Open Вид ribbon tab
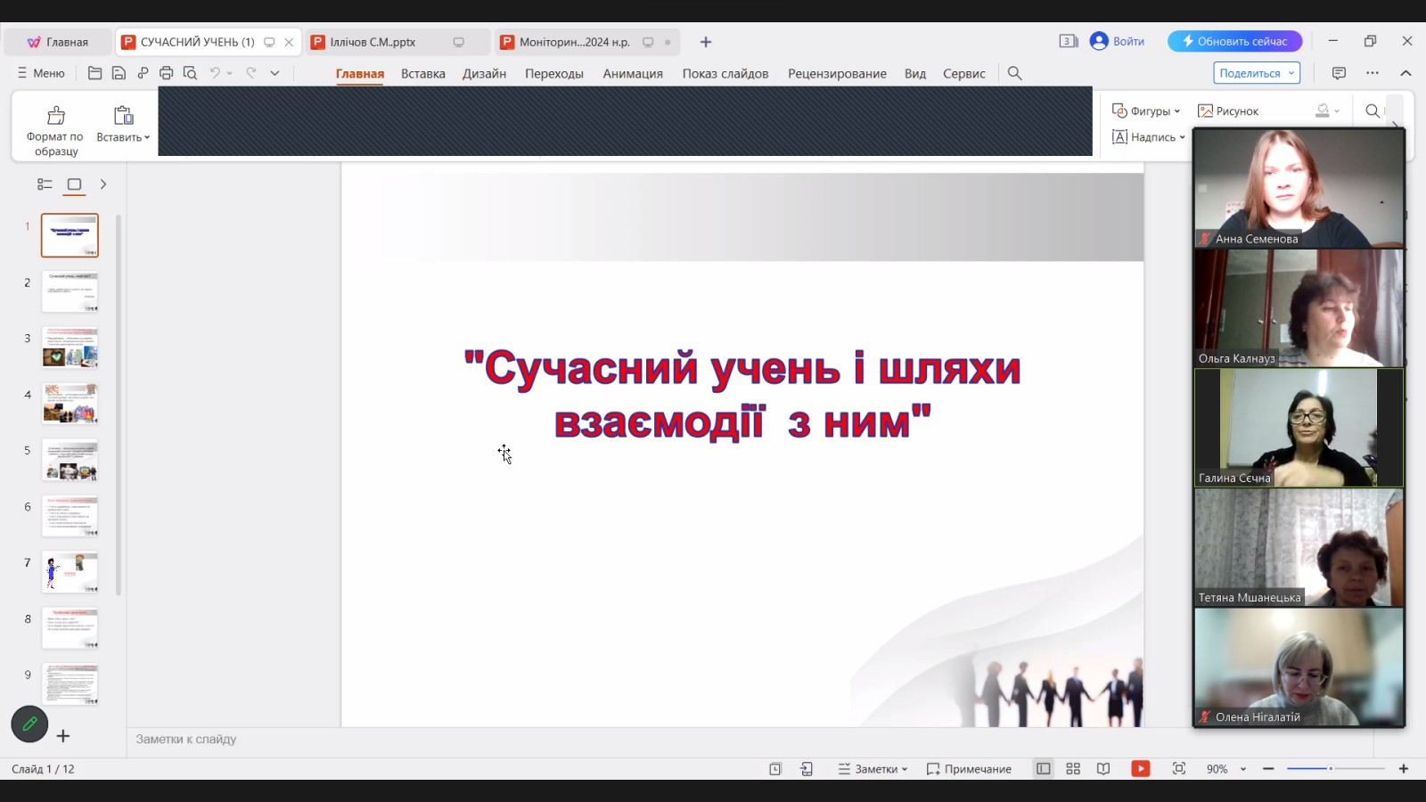 click(915, 73)
